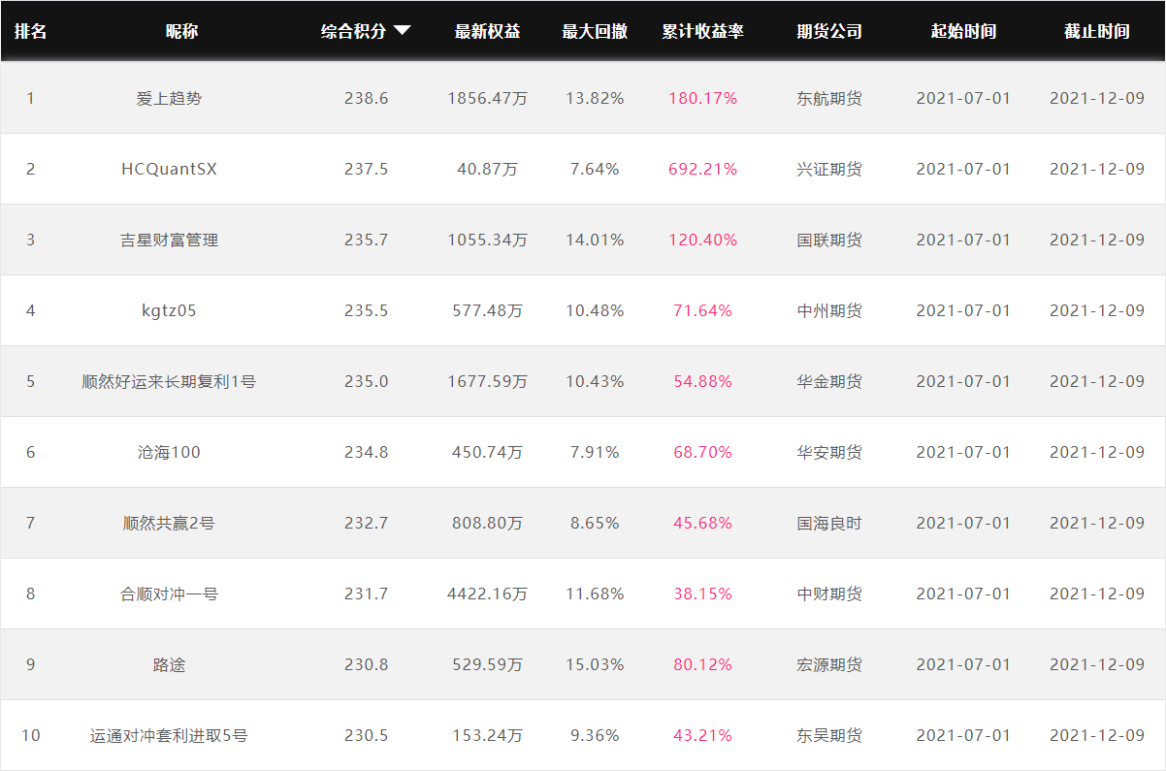Select the score 230.5
The height and width of the screenshot is (771, 1166).
(367, 735)
